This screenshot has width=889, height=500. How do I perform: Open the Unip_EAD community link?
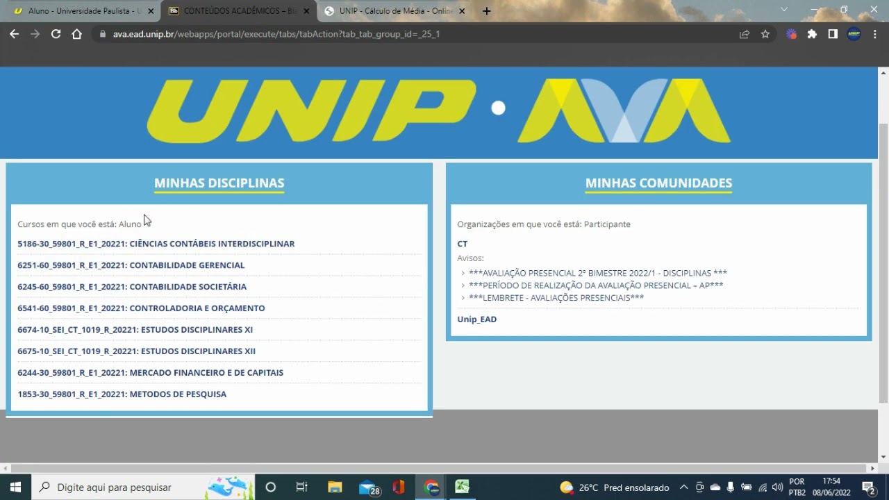pyautogui.click(x=477, y=319)
